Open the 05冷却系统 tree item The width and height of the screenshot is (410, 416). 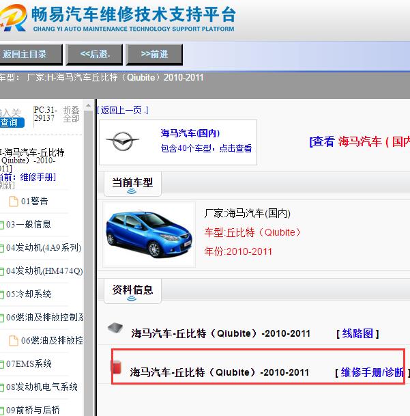29,294
